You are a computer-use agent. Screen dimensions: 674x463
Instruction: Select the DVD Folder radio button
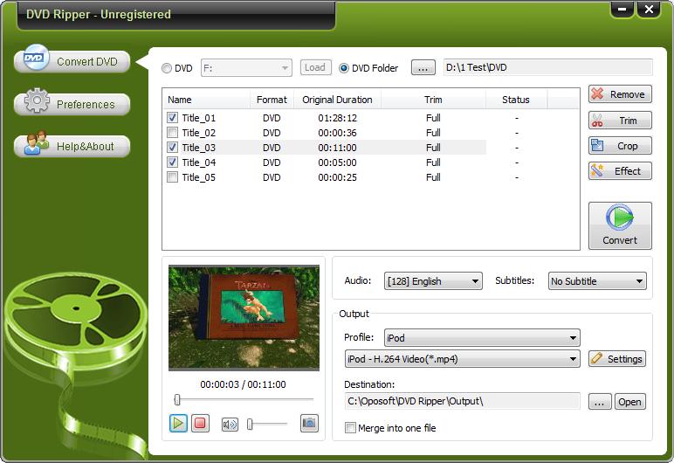[344, 68]
